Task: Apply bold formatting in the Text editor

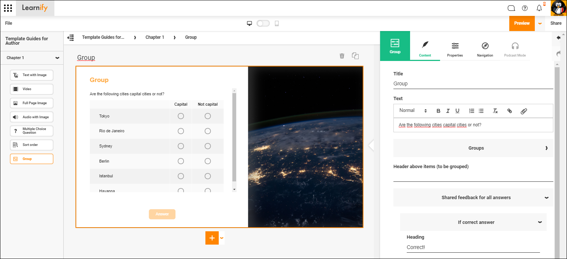Action: [x=438, y=110]
